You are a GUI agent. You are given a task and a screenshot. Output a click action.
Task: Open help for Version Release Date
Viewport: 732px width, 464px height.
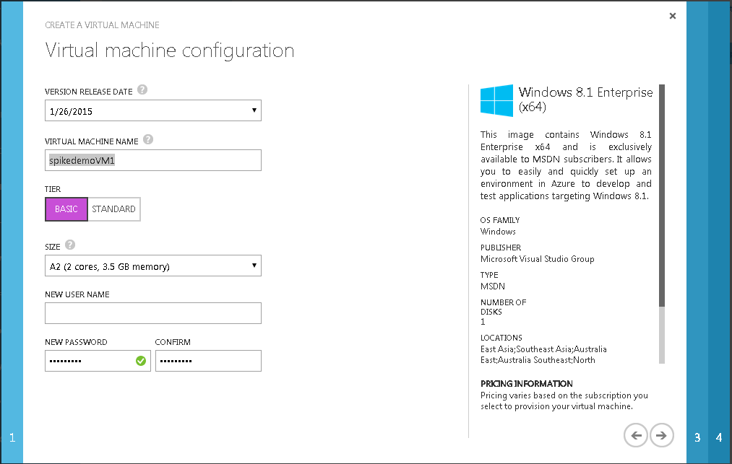[142, 89]
